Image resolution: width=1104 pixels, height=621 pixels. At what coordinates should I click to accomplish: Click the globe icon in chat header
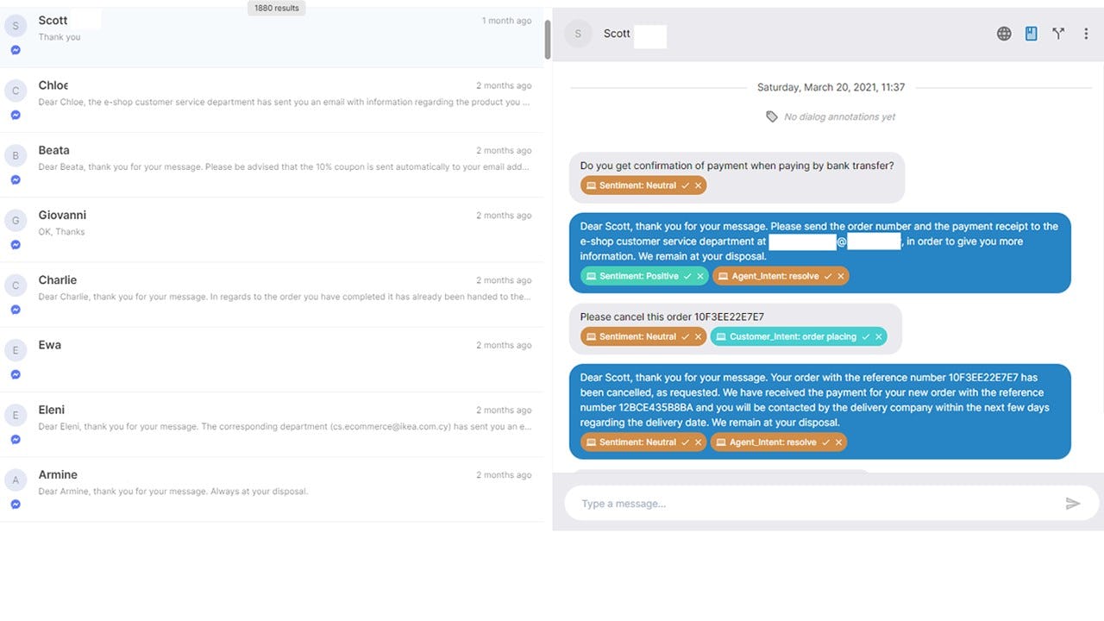1004,34
